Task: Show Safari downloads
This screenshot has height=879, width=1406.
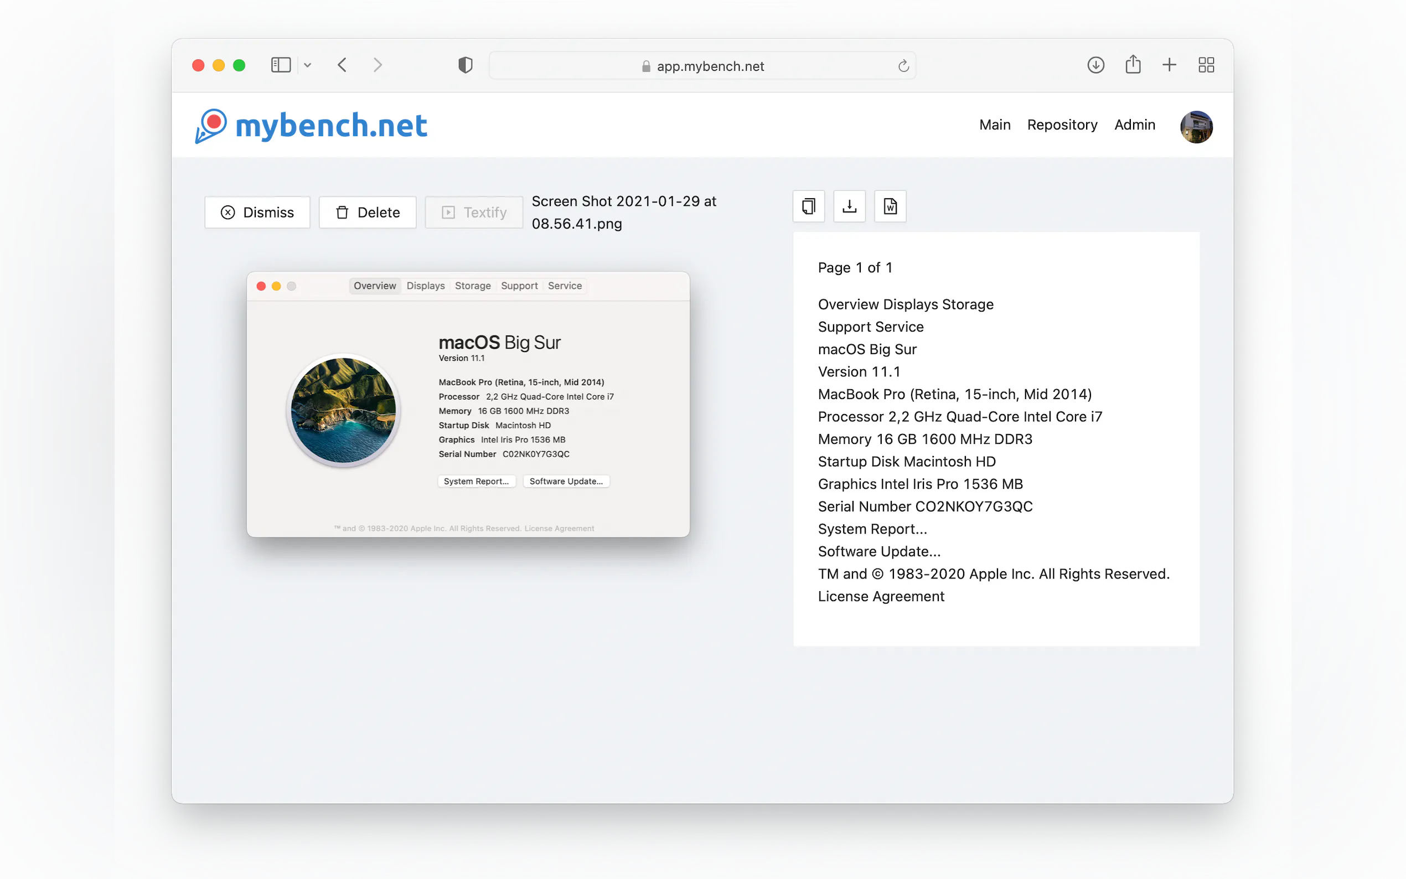Action: coord(1095,65)
